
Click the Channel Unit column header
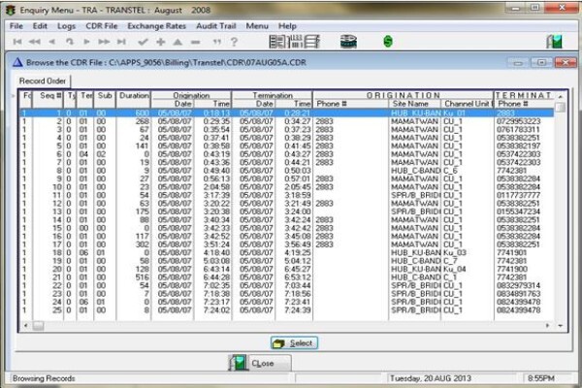(x=468, y=104)
